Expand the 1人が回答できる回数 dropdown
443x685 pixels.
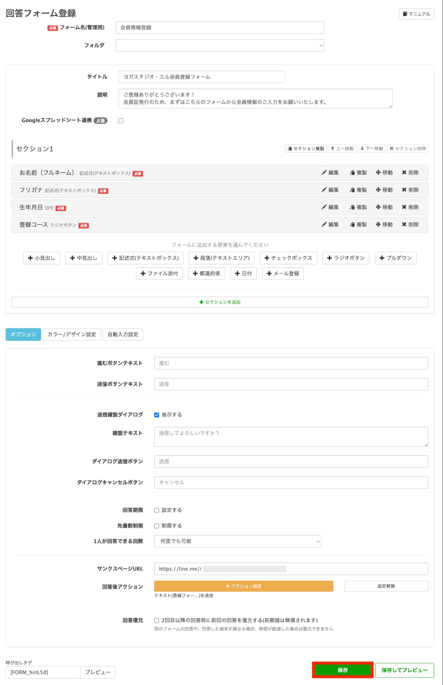point(237,541)
